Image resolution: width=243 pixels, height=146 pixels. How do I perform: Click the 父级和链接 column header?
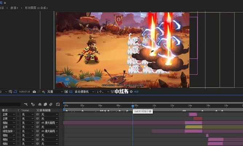[44, 110]
